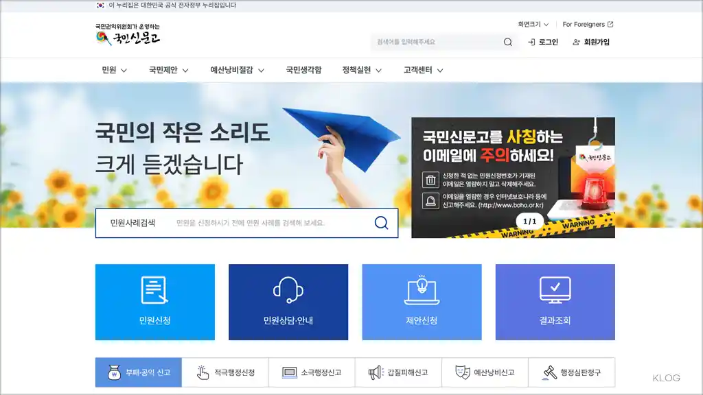Click the 적극행정신청 pointing-hand icon
Viewport: 703px width, 395px height.
pos(201,372)
